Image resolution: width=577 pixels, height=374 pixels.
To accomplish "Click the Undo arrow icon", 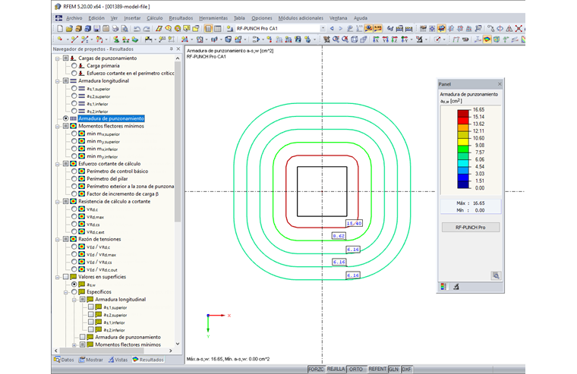I will point(137,28).
